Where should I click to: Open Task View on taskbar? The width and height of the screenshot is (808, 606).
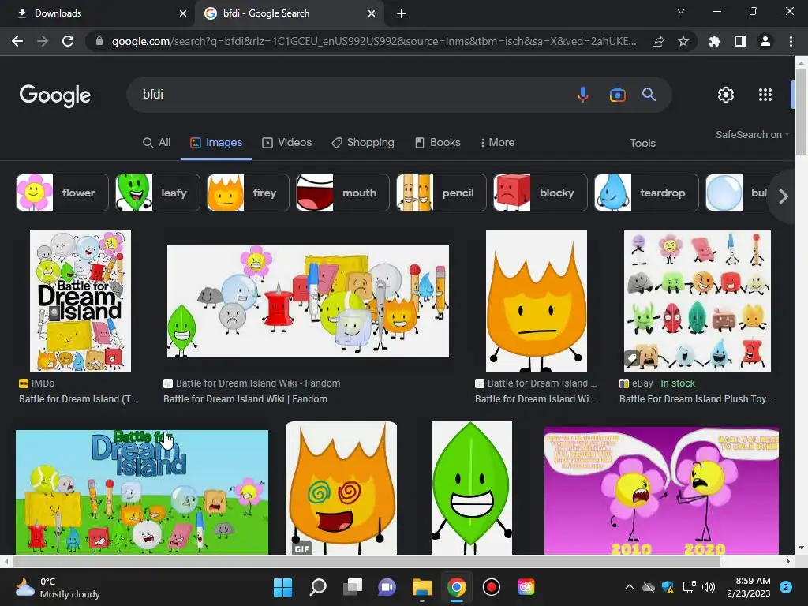pos(353,587)
